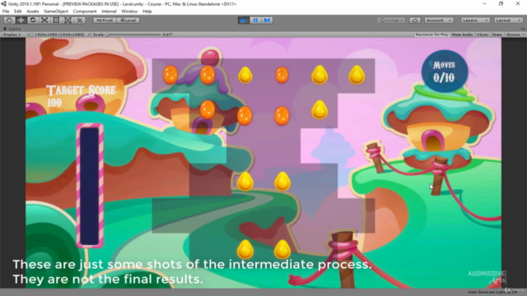Click the Target Score 100 label
The height and width of the screenshot is (296, 527).
81,95
